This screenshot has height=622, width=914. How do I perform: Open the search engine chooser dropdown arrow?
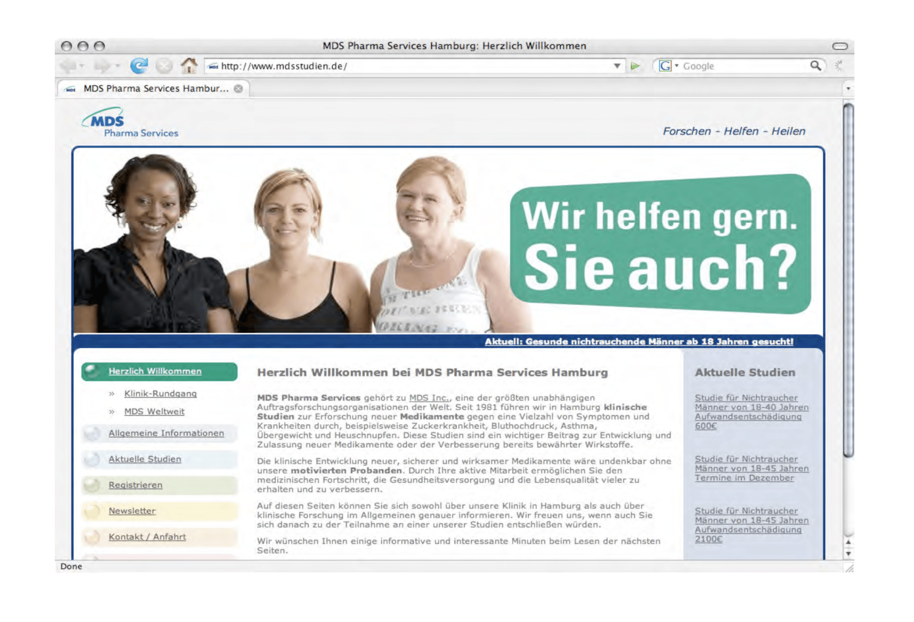[676, 66]
